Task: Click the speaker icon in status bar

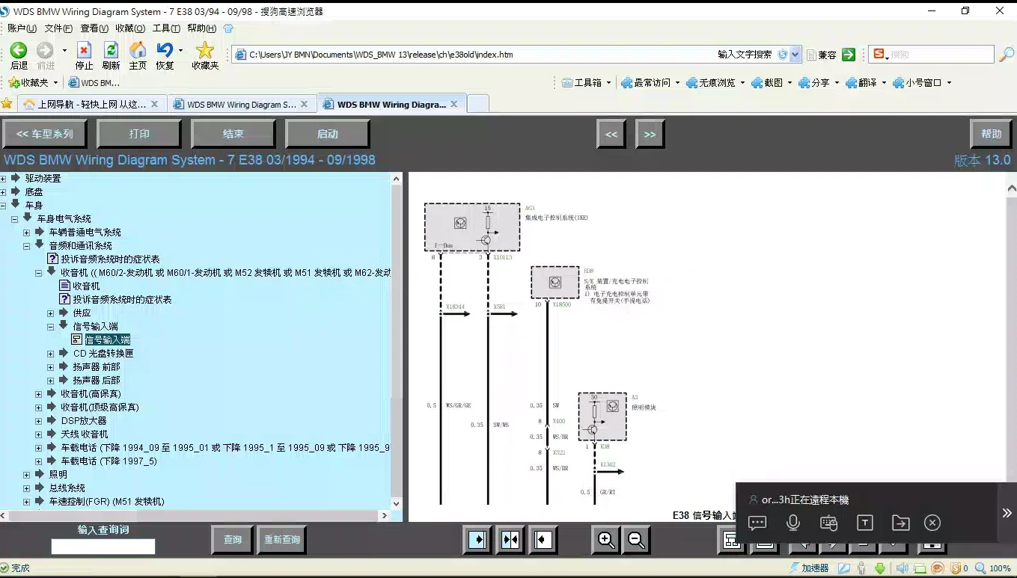Action: 903,568
